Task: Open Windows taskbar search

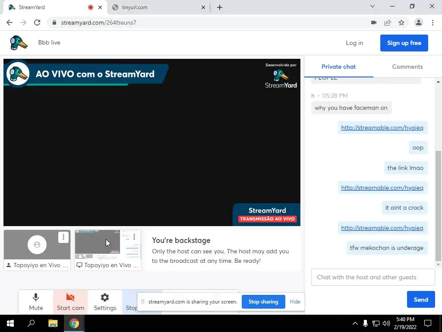Action: point(31,323)
